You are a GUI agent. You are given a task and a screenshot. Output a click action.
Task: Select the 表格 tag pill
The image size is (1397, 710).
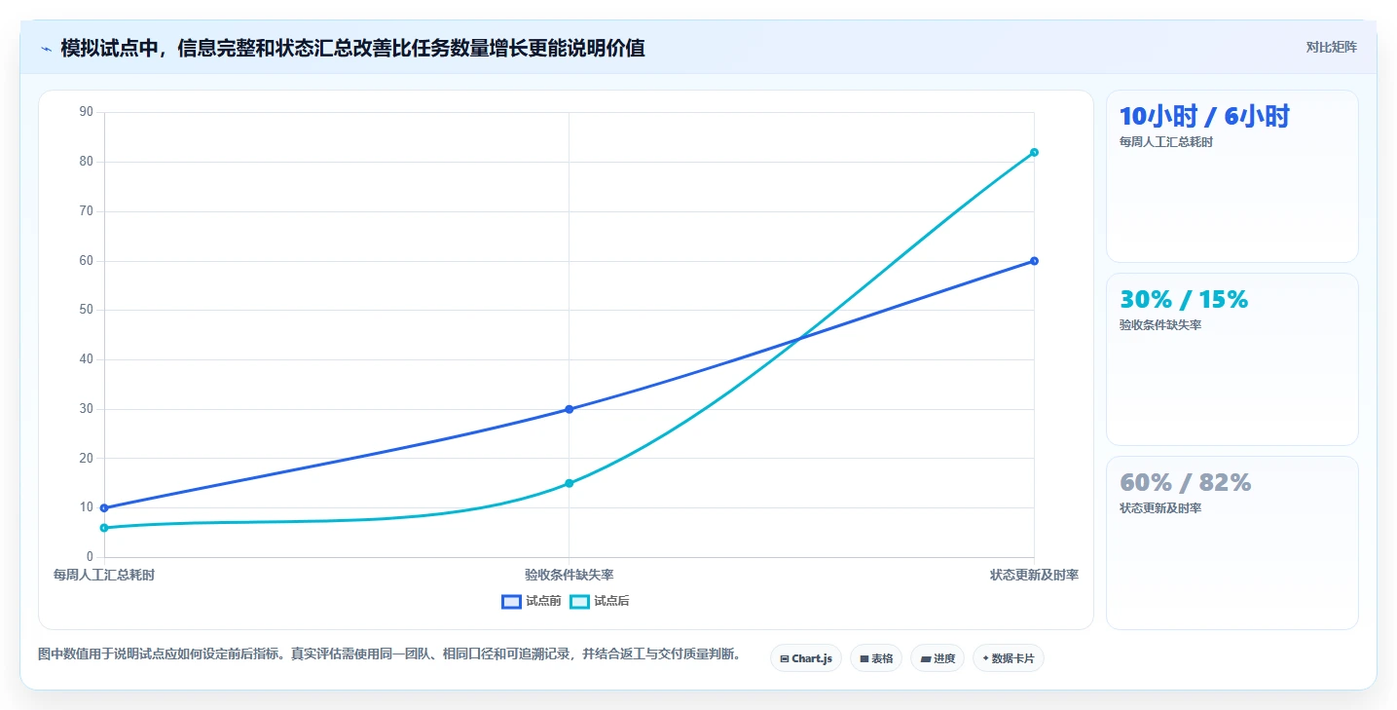(x=876, y=658)
